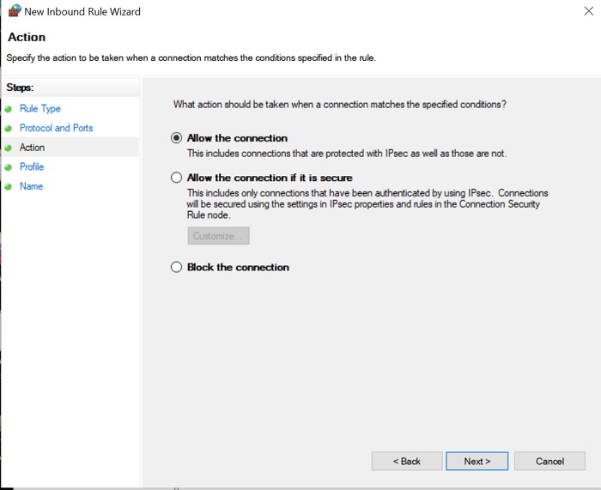Screen dimensions: 601x490
Task: Open the Protocol and Ports step
Action: (x=56, y=128)
